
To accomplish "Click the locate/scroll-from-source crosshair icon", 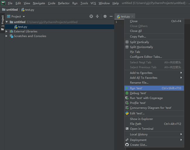I will 91,16.
